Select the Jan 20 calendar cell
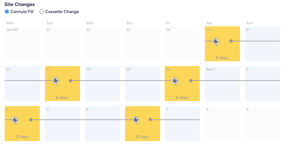 (22, 44)
